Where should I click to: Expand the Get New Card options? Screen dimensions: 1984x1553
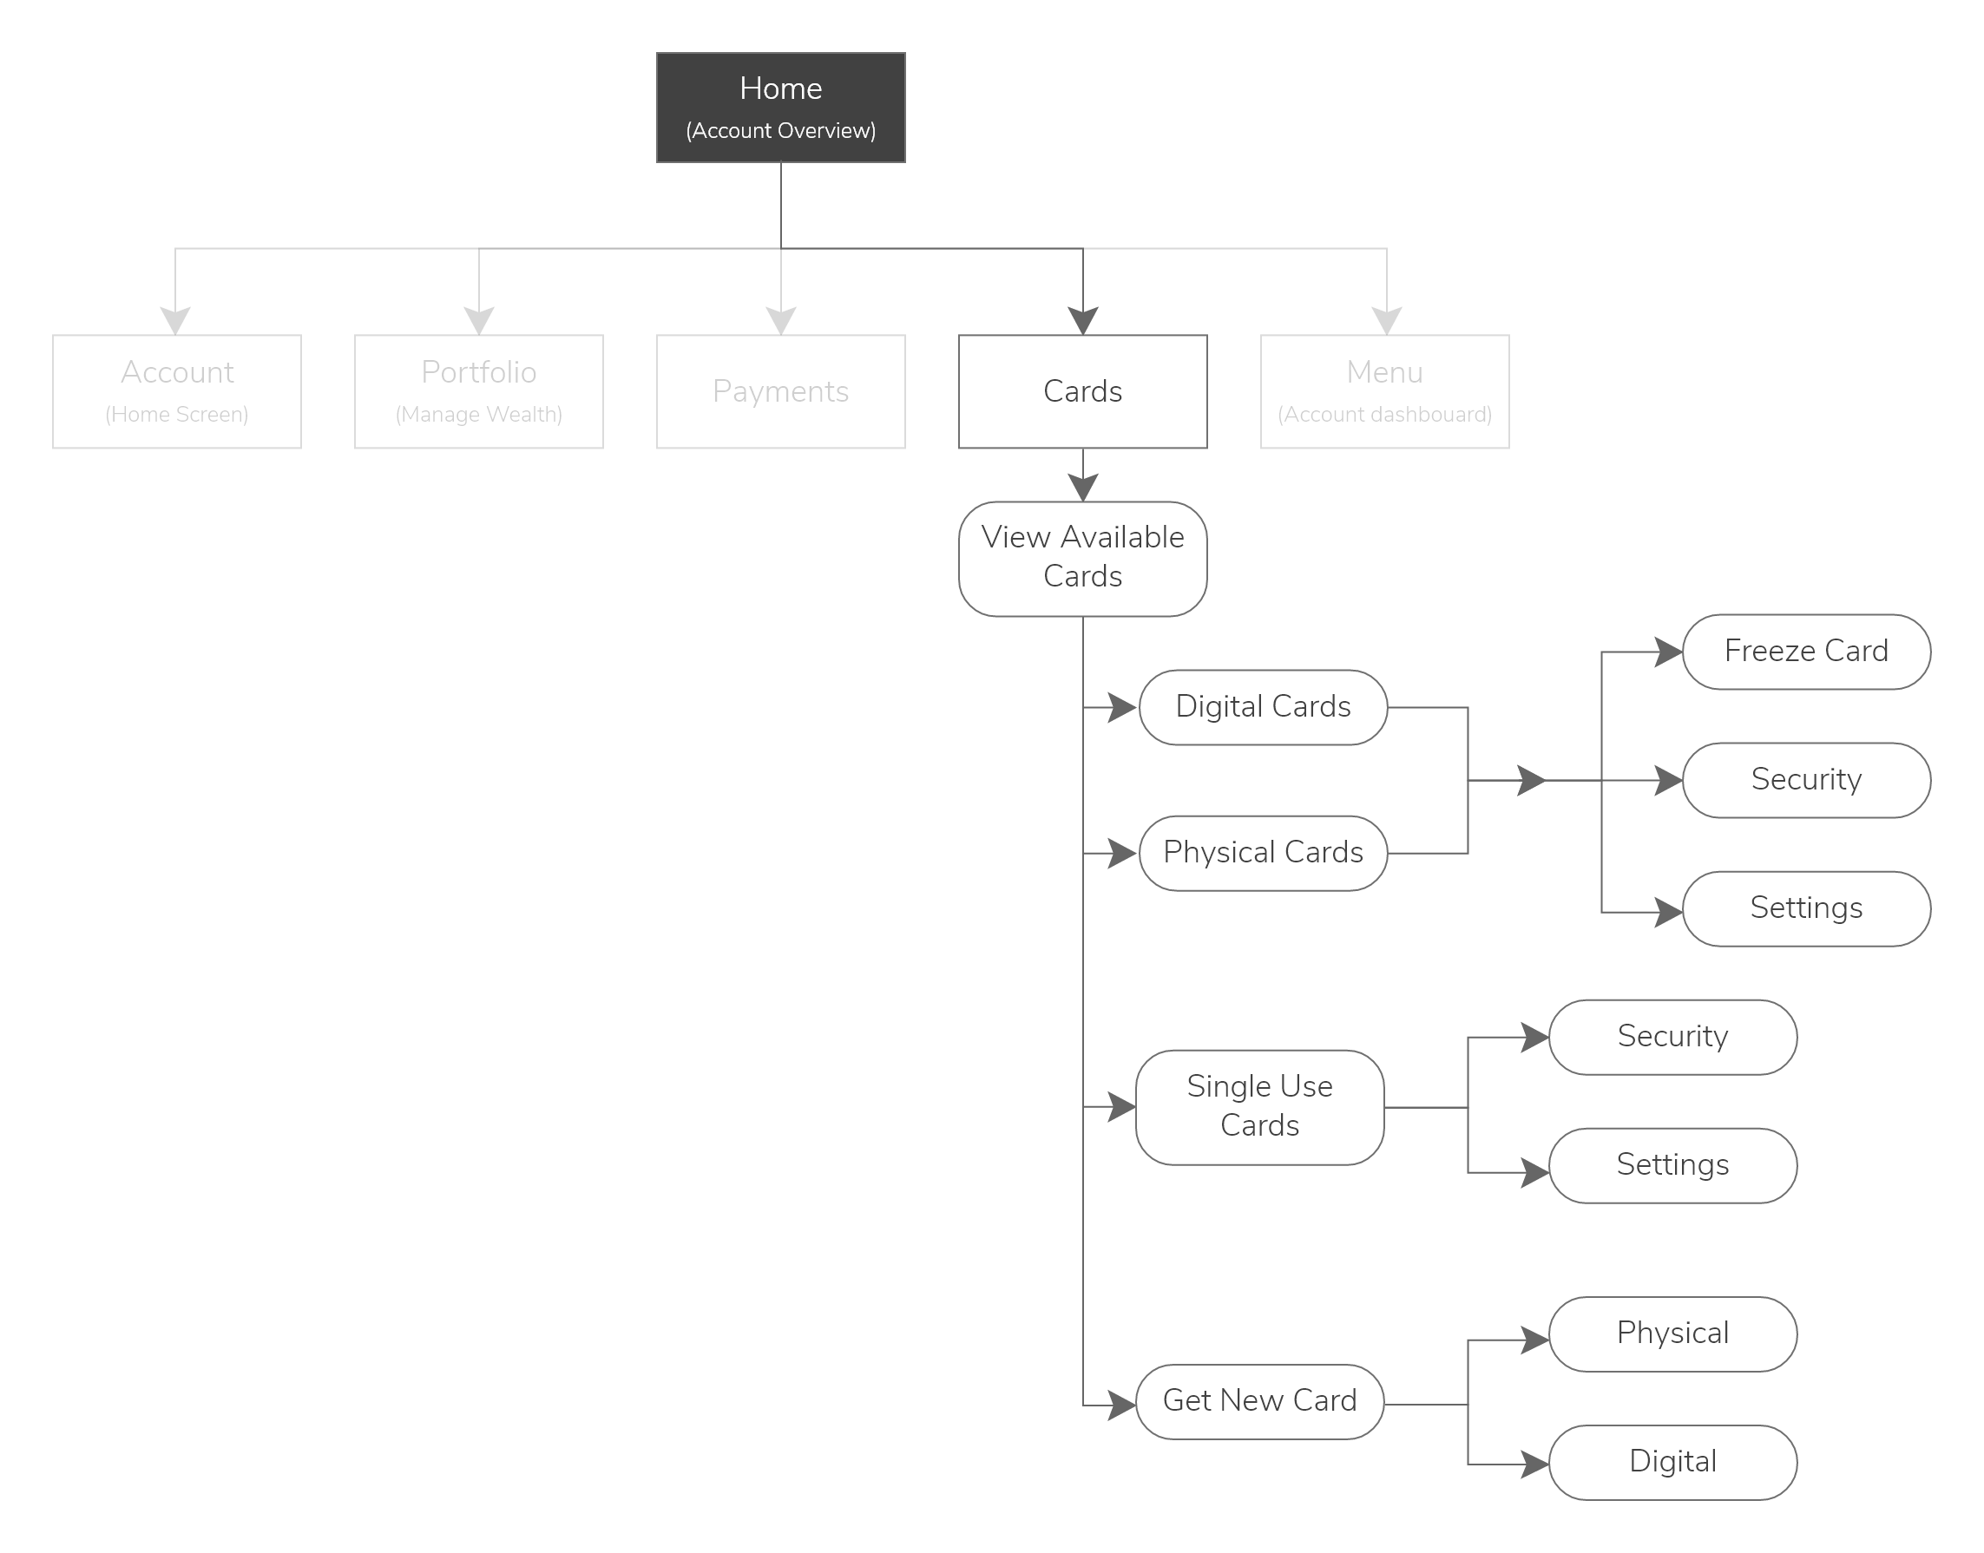click(1259, 1403)
